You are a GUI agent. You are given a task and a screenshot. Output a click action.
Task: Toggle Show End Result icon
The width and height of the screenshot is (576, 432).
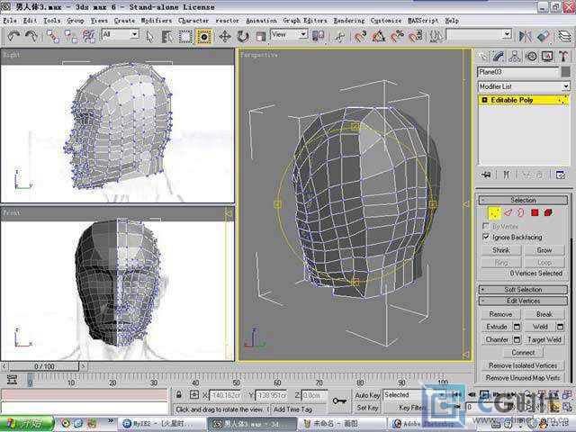pyautogui.click(x=506, y=175)
